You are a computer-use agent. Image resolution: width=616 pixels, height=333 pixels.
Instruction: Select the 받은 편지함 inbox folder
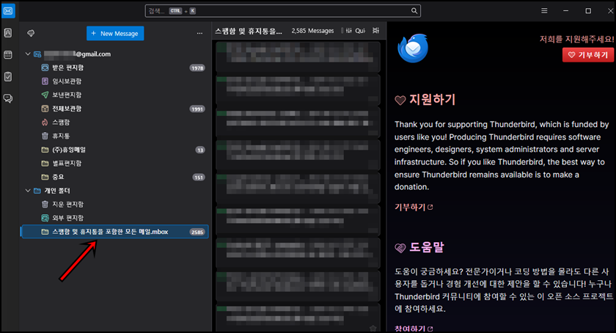point(114,67)
